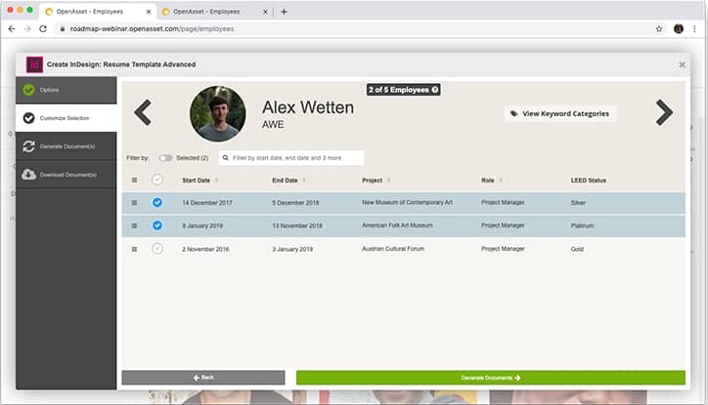Grab drag handle of Austrian Cultural Forum row

pos(134,249)
